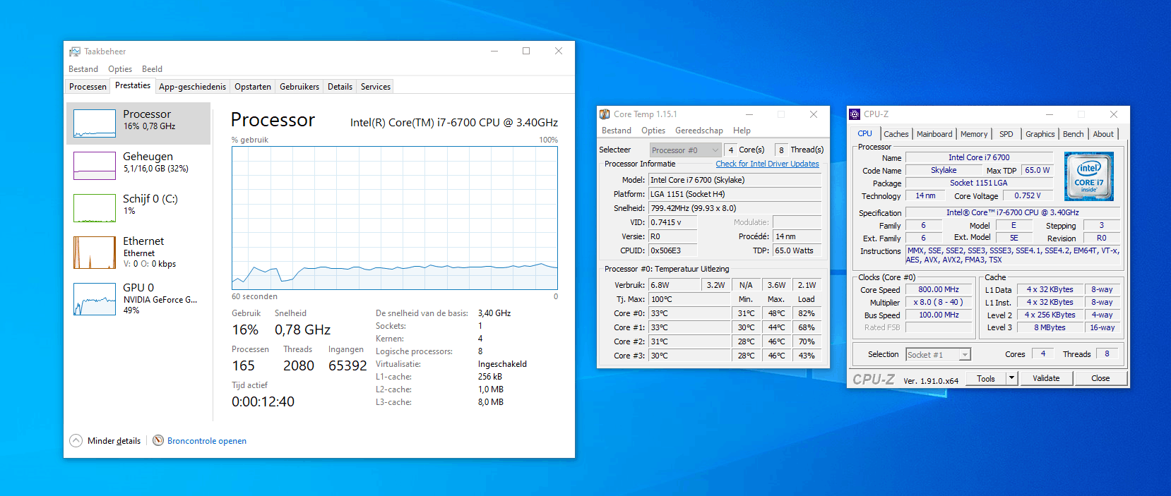Image resolution: width=1171 pixels, height=496 pixels.
Task: Click the Core Speed 800.00 MHz value
Action: click(x=939, y=289)
